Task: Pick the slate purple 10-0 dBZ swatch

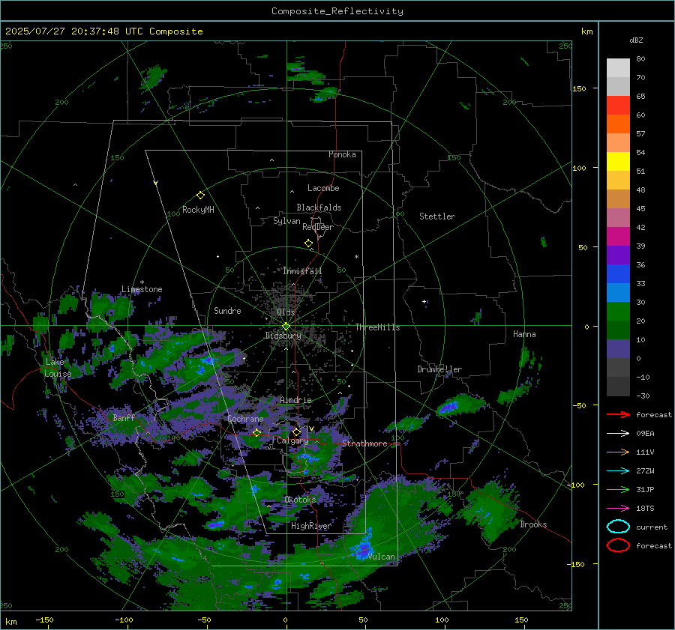Action: [618, 349]
